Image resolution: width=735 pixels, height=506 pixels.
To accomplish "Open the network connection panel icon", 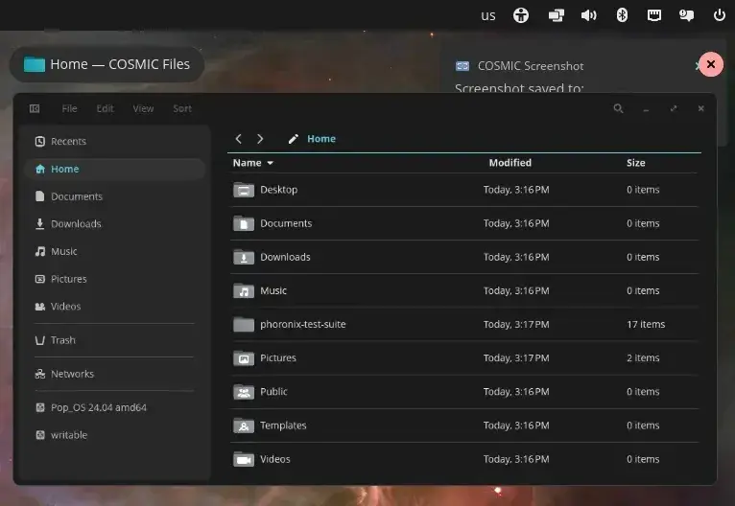I will coord(653,15).
